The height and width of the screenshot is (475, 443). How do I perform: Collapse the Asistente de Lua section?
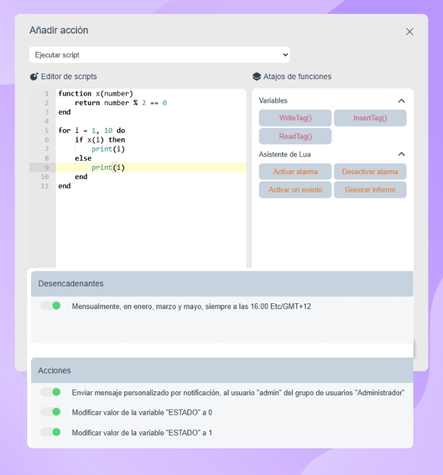[401, 154]
